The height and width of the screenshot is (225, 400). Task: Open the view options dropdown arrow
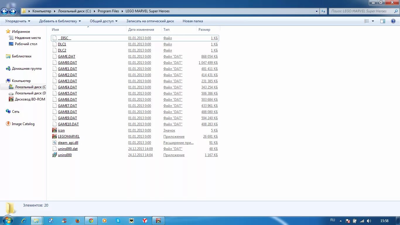pyautogui.click(x=373, y=21)
